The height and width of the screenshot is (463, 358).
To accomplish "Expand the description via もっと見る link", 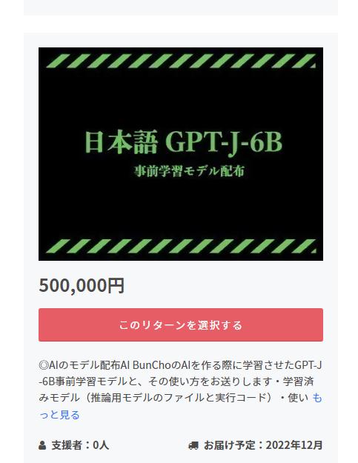I will tap(180, 406).
